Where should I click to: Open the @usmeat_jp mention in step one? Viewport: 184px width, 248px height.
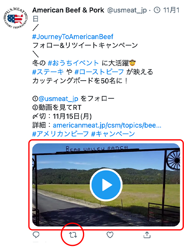point(58,99)
